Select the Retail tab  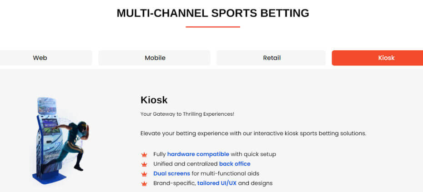271,58
